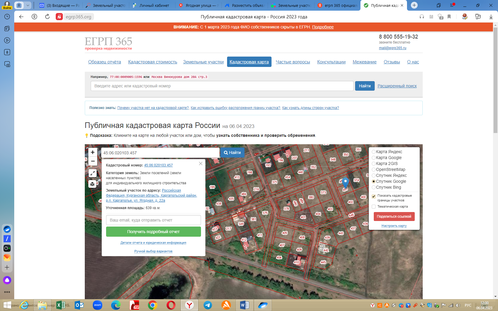Open the Земельные участки menu item
This screenshot has width=498, height=311.
(x=203, y=62)
